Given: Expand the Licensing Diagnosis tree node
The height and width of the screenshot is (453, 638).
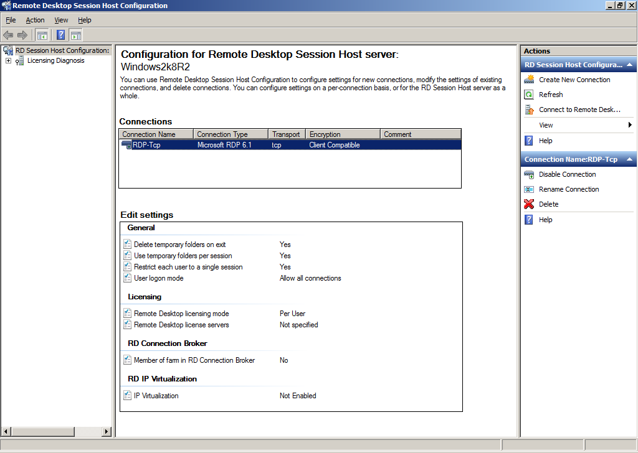Looking at the screenshot, I should pos(8,61).
